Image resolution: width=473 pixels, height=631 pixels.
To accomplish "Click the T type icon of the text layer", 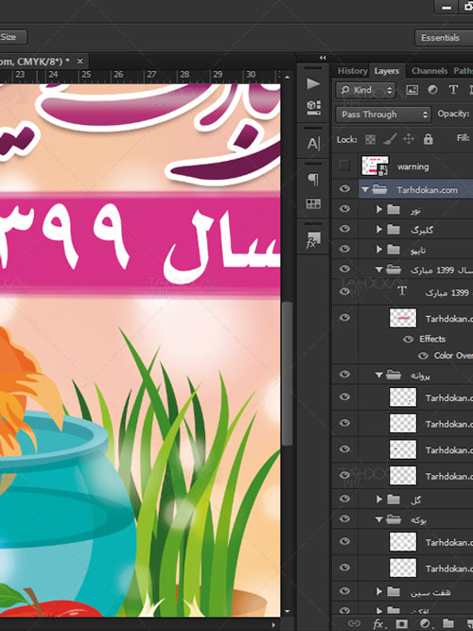I will [402, 291].
